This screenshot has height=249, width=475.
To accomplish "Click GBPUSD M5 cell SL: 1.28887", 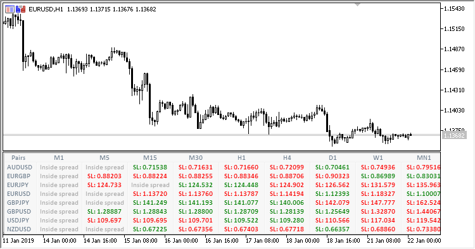I will (x=104, y=212).
